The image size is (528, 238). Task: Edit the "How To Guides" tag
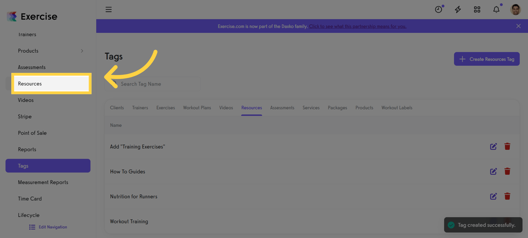(x=493, y=171)
